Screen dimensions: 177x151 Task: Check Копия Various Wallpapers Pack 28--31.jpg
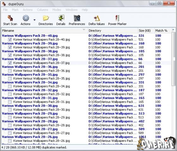(10, 102)
